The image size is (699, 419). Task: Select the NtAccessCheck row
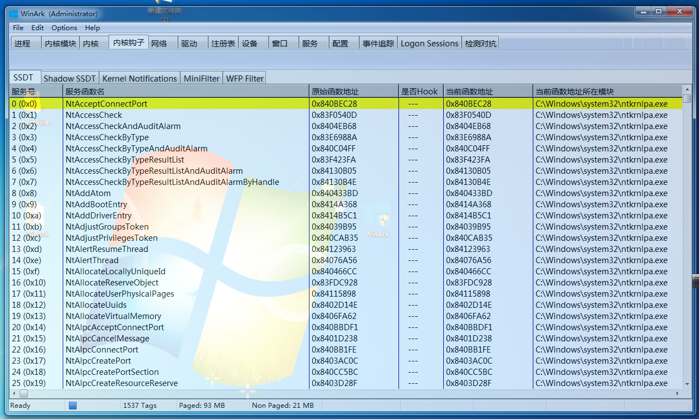click(x=346, y=115)
